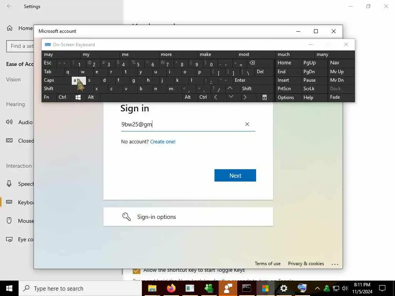This screenshot has height=296, width=395.
Task: Follow the Create one! link
Action: click(163, 142)
